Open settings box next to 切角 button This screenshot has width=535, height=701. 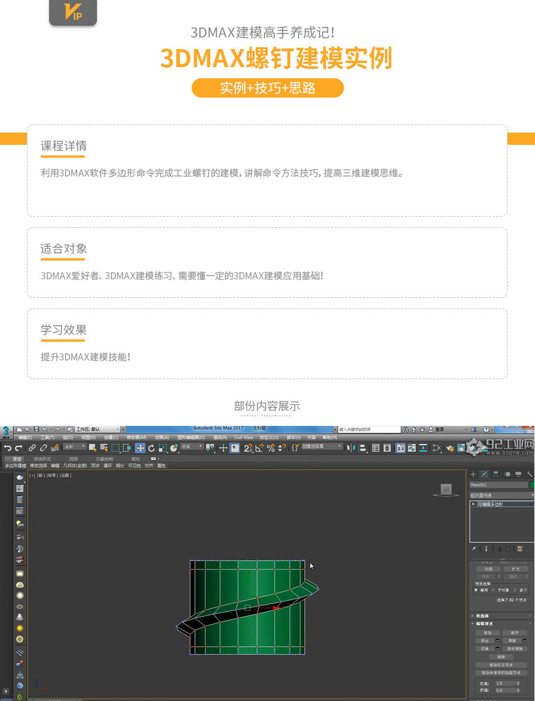point(498,648)
